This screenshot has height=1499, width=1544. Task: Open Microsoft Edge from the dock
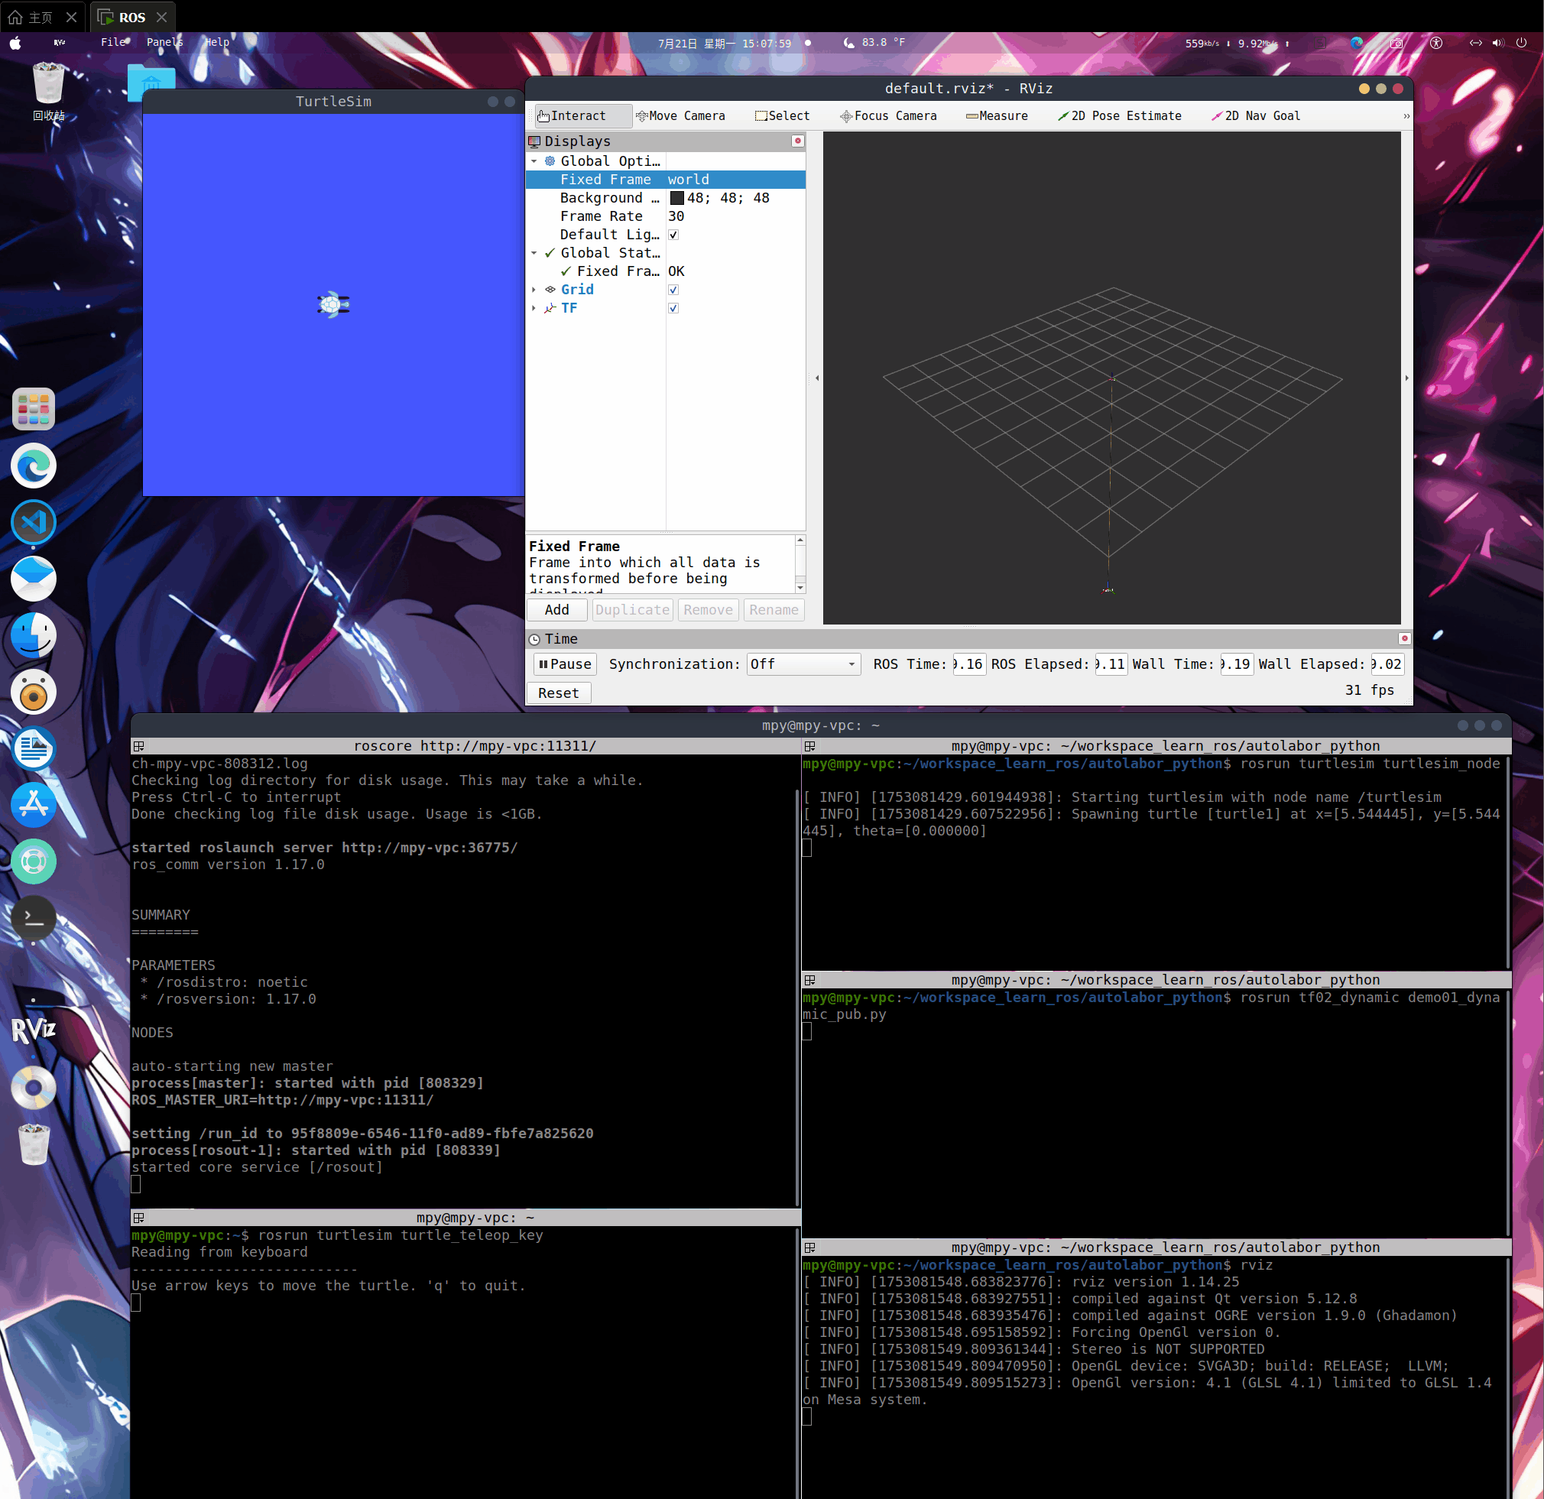tap(33, 466)
